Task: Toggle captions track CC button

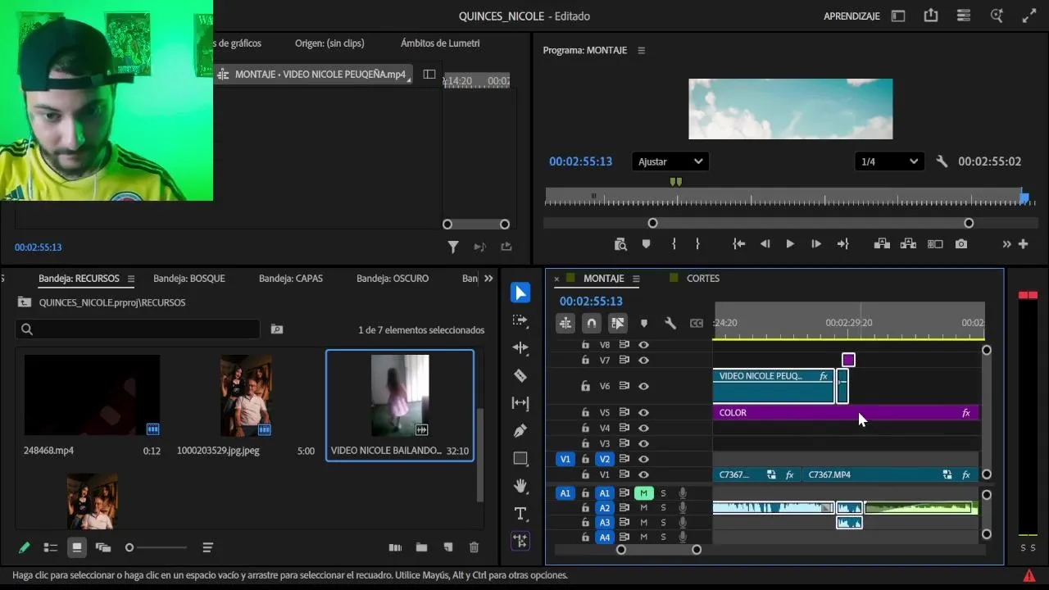Action: pos(697,324)
